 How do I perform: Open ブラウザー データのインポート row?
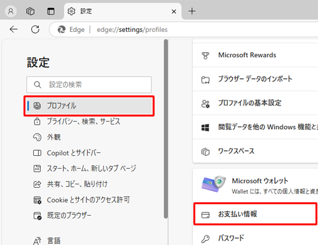[x=255, y=79]
